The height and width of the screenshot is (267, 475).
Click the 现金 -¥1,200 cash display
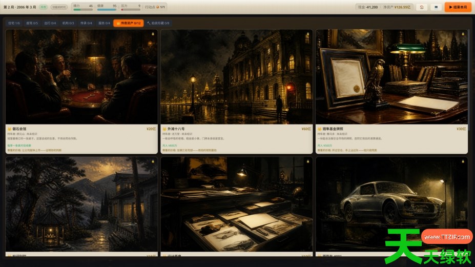(x=368, y=7)
